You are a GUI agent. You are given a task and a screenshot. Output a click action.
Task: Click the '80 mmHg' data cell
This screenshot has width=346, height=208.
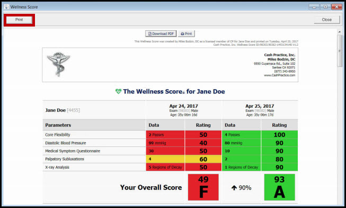242,143
